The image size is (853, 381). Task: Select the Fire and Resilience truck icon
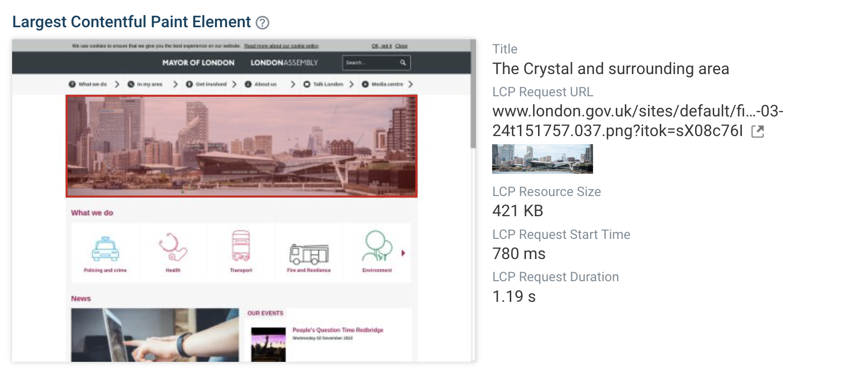(309, 253)
